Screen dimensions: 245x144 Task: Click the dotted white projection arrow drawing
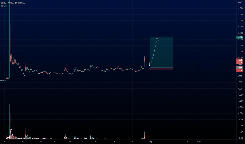pyautogui.click(x=152, y=52)
